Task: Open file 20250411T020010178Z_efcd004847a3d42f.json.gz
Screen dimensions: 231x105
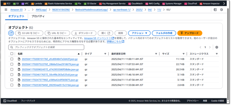Action: (x=50, y=59)
